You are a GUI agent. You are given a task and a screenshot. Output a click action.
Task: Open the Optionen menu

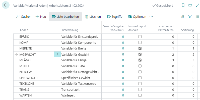(137, 16)
